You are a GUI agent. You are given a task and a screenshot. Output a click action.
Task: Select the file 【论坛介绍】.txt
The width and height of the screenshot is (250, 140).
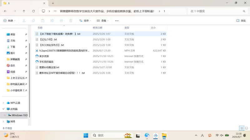pos(100,40)
